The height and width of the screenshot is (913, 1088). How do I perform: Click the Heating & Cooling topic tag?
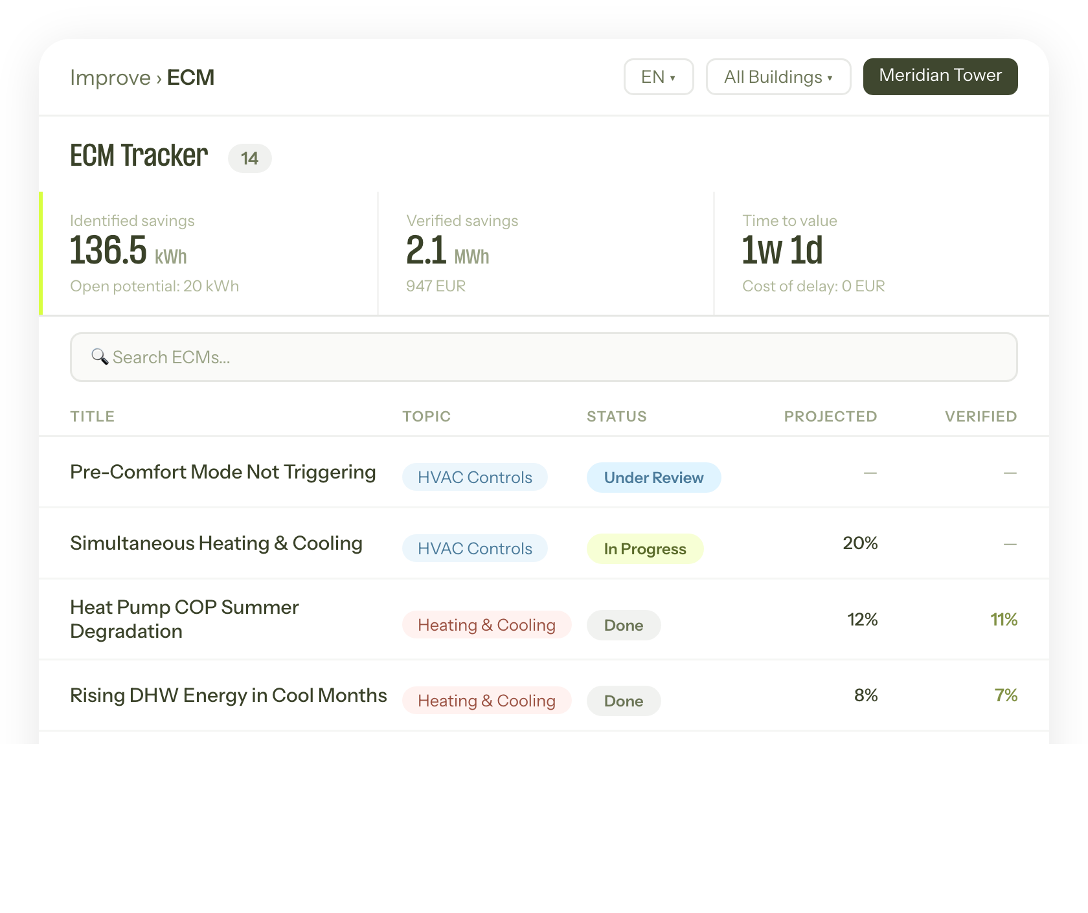486,625
